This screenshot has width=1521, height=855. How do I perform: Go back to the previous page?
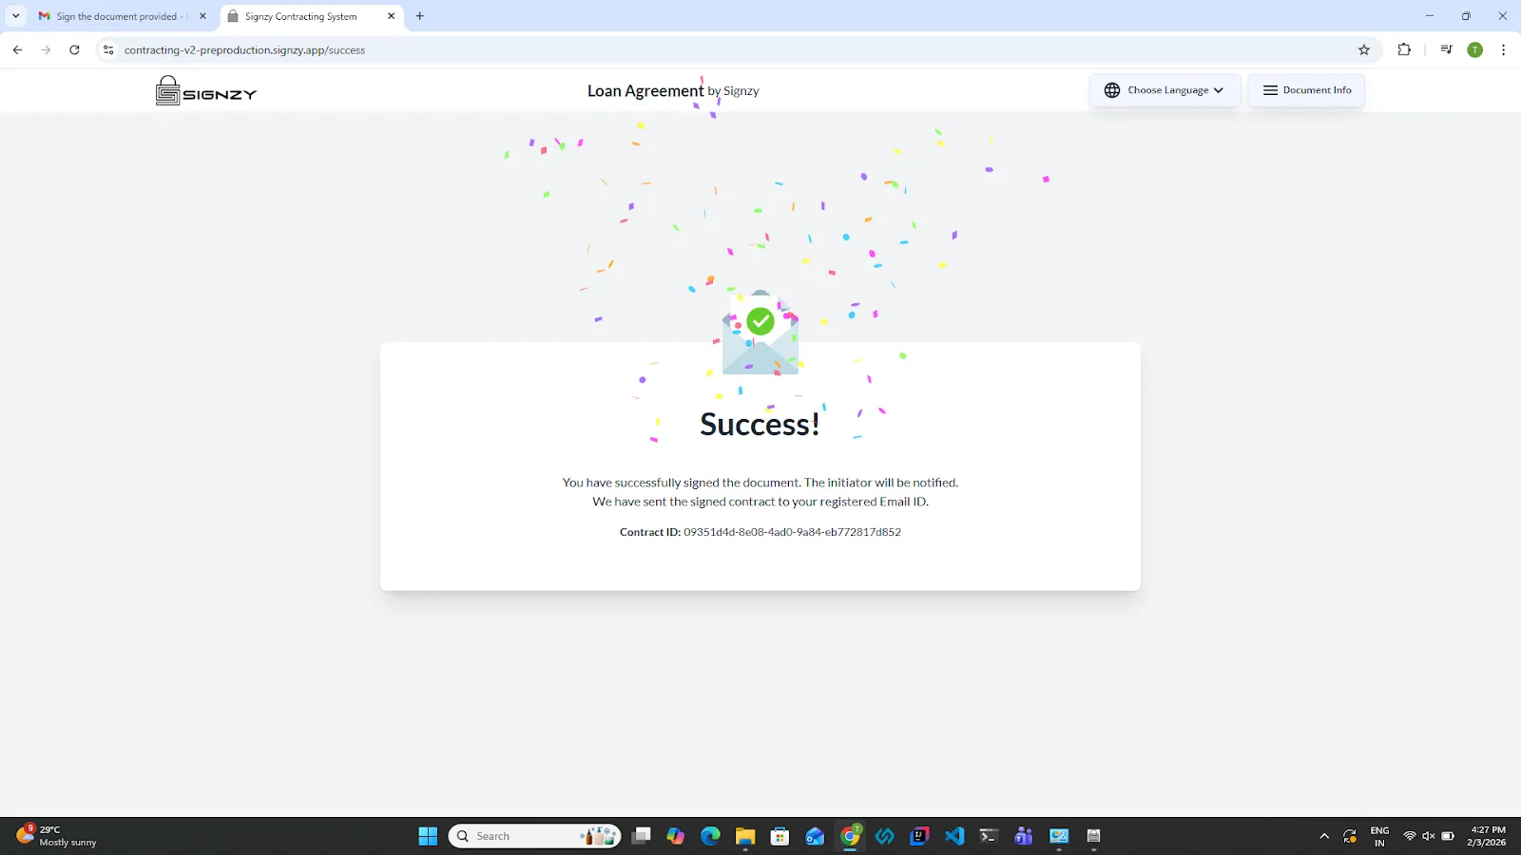pyautogui.click(x=17, y=50)
